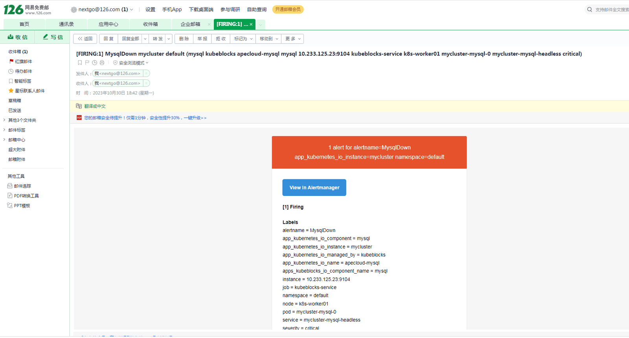The height and width of the screenshot is (338, 629).
Task: Click the bookmark icon for 智能标签
Action: (x=11, y=81)
